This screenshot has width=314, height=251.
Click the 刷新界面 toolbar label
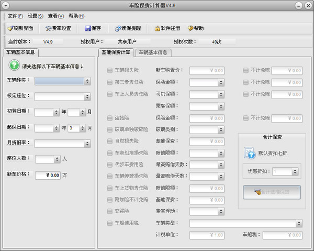[x=24, y=28]
